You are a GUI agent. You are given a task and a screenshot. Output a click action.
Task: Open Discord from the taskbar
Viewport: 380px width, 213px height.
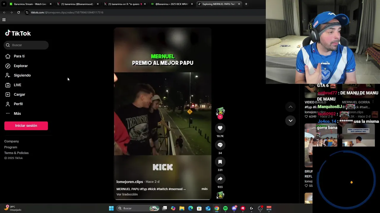pyautogui.click(x=234, y=208)
